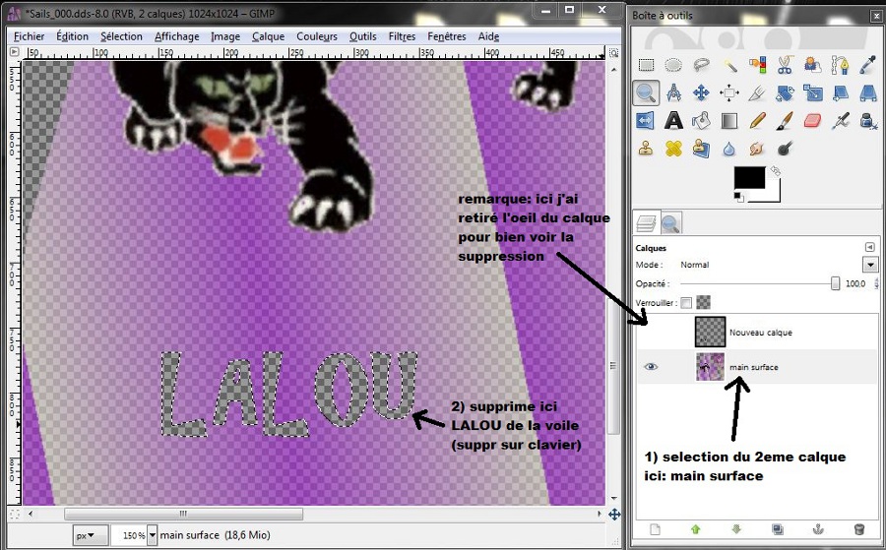886x550 pixels.
Task: Select the Free Select lasso tool
Action: (701, 66)
